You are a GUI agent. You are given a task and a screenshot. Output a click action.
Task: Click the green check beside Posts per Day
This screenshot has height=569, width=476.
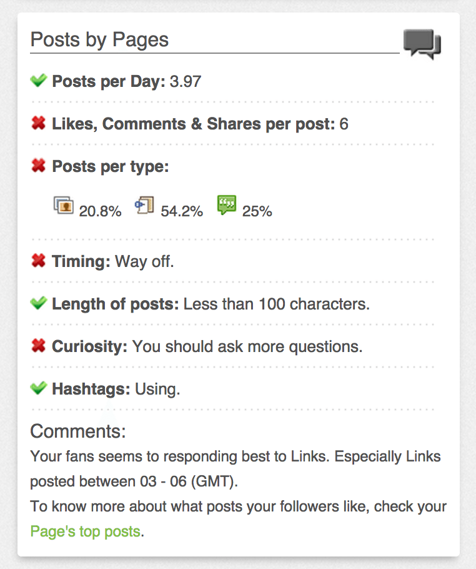[37, 81]
